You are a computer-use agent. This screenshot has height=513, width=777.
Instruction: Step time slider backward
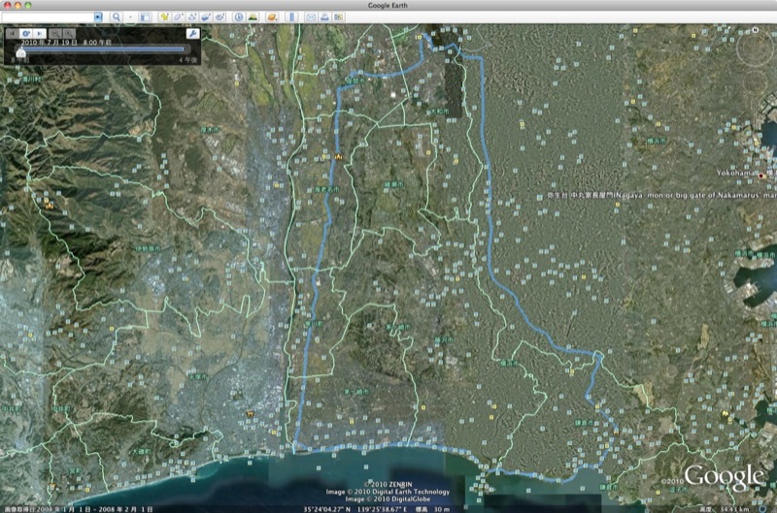[x=13, y=34]
